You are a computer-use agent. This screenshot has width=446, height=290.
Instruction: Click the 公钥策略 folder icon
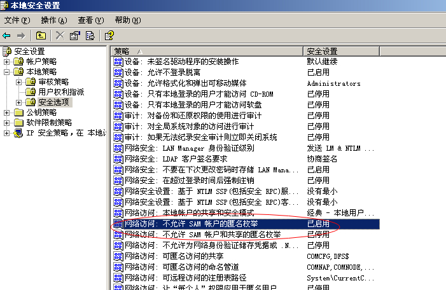coord(19,113)
